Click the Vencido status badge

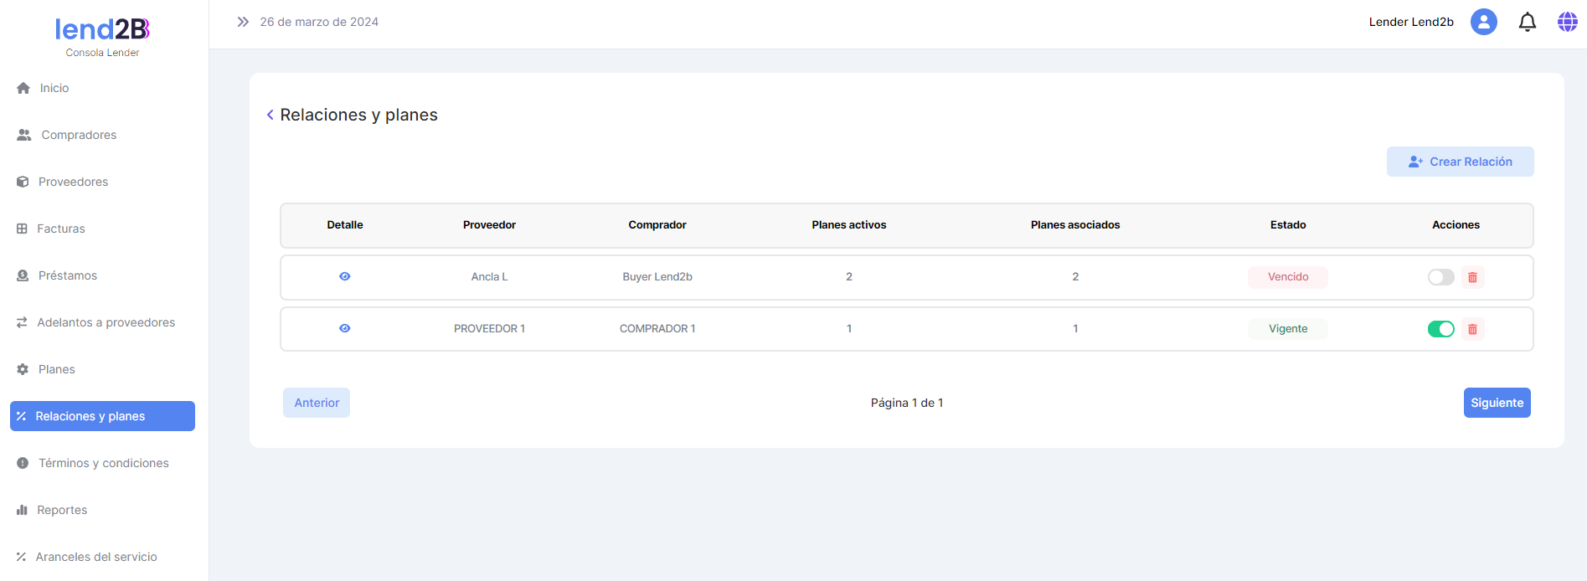coord(1287,277)
